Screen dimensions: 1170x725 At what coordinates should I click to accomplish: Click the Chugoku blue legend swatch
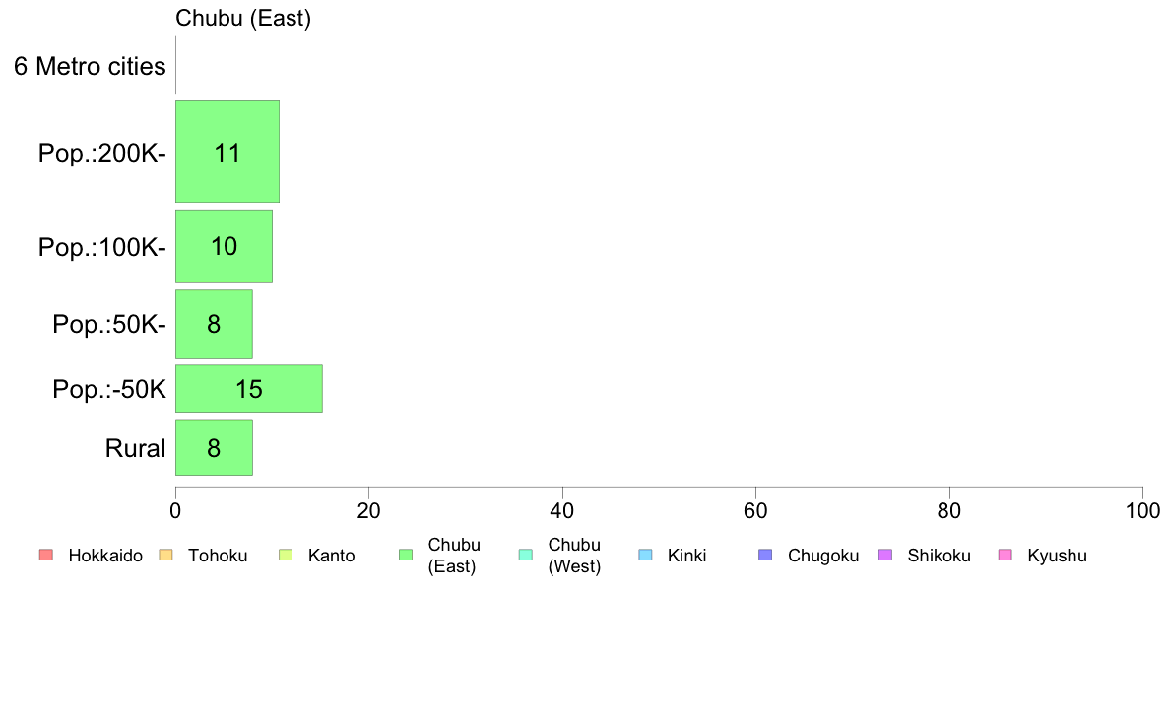[x=765, y=555]
